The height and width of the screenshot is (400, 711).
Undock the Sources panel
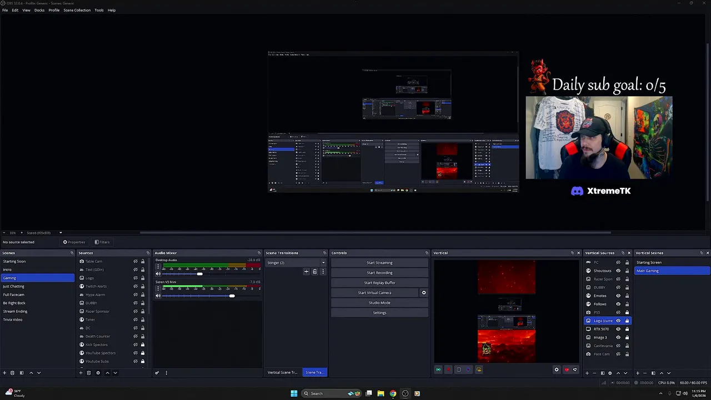tap(148, 253)
